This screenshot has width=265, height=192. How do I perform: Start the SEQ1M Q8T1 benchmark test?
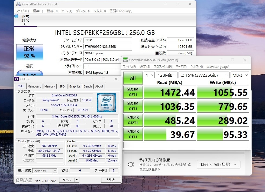click(x=133, y=92)
